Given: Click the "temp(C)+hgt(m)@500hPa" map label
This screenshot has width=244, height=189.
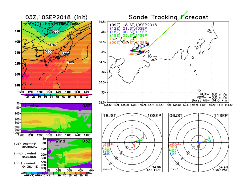Looking at the screenshot, I should 52,24.
